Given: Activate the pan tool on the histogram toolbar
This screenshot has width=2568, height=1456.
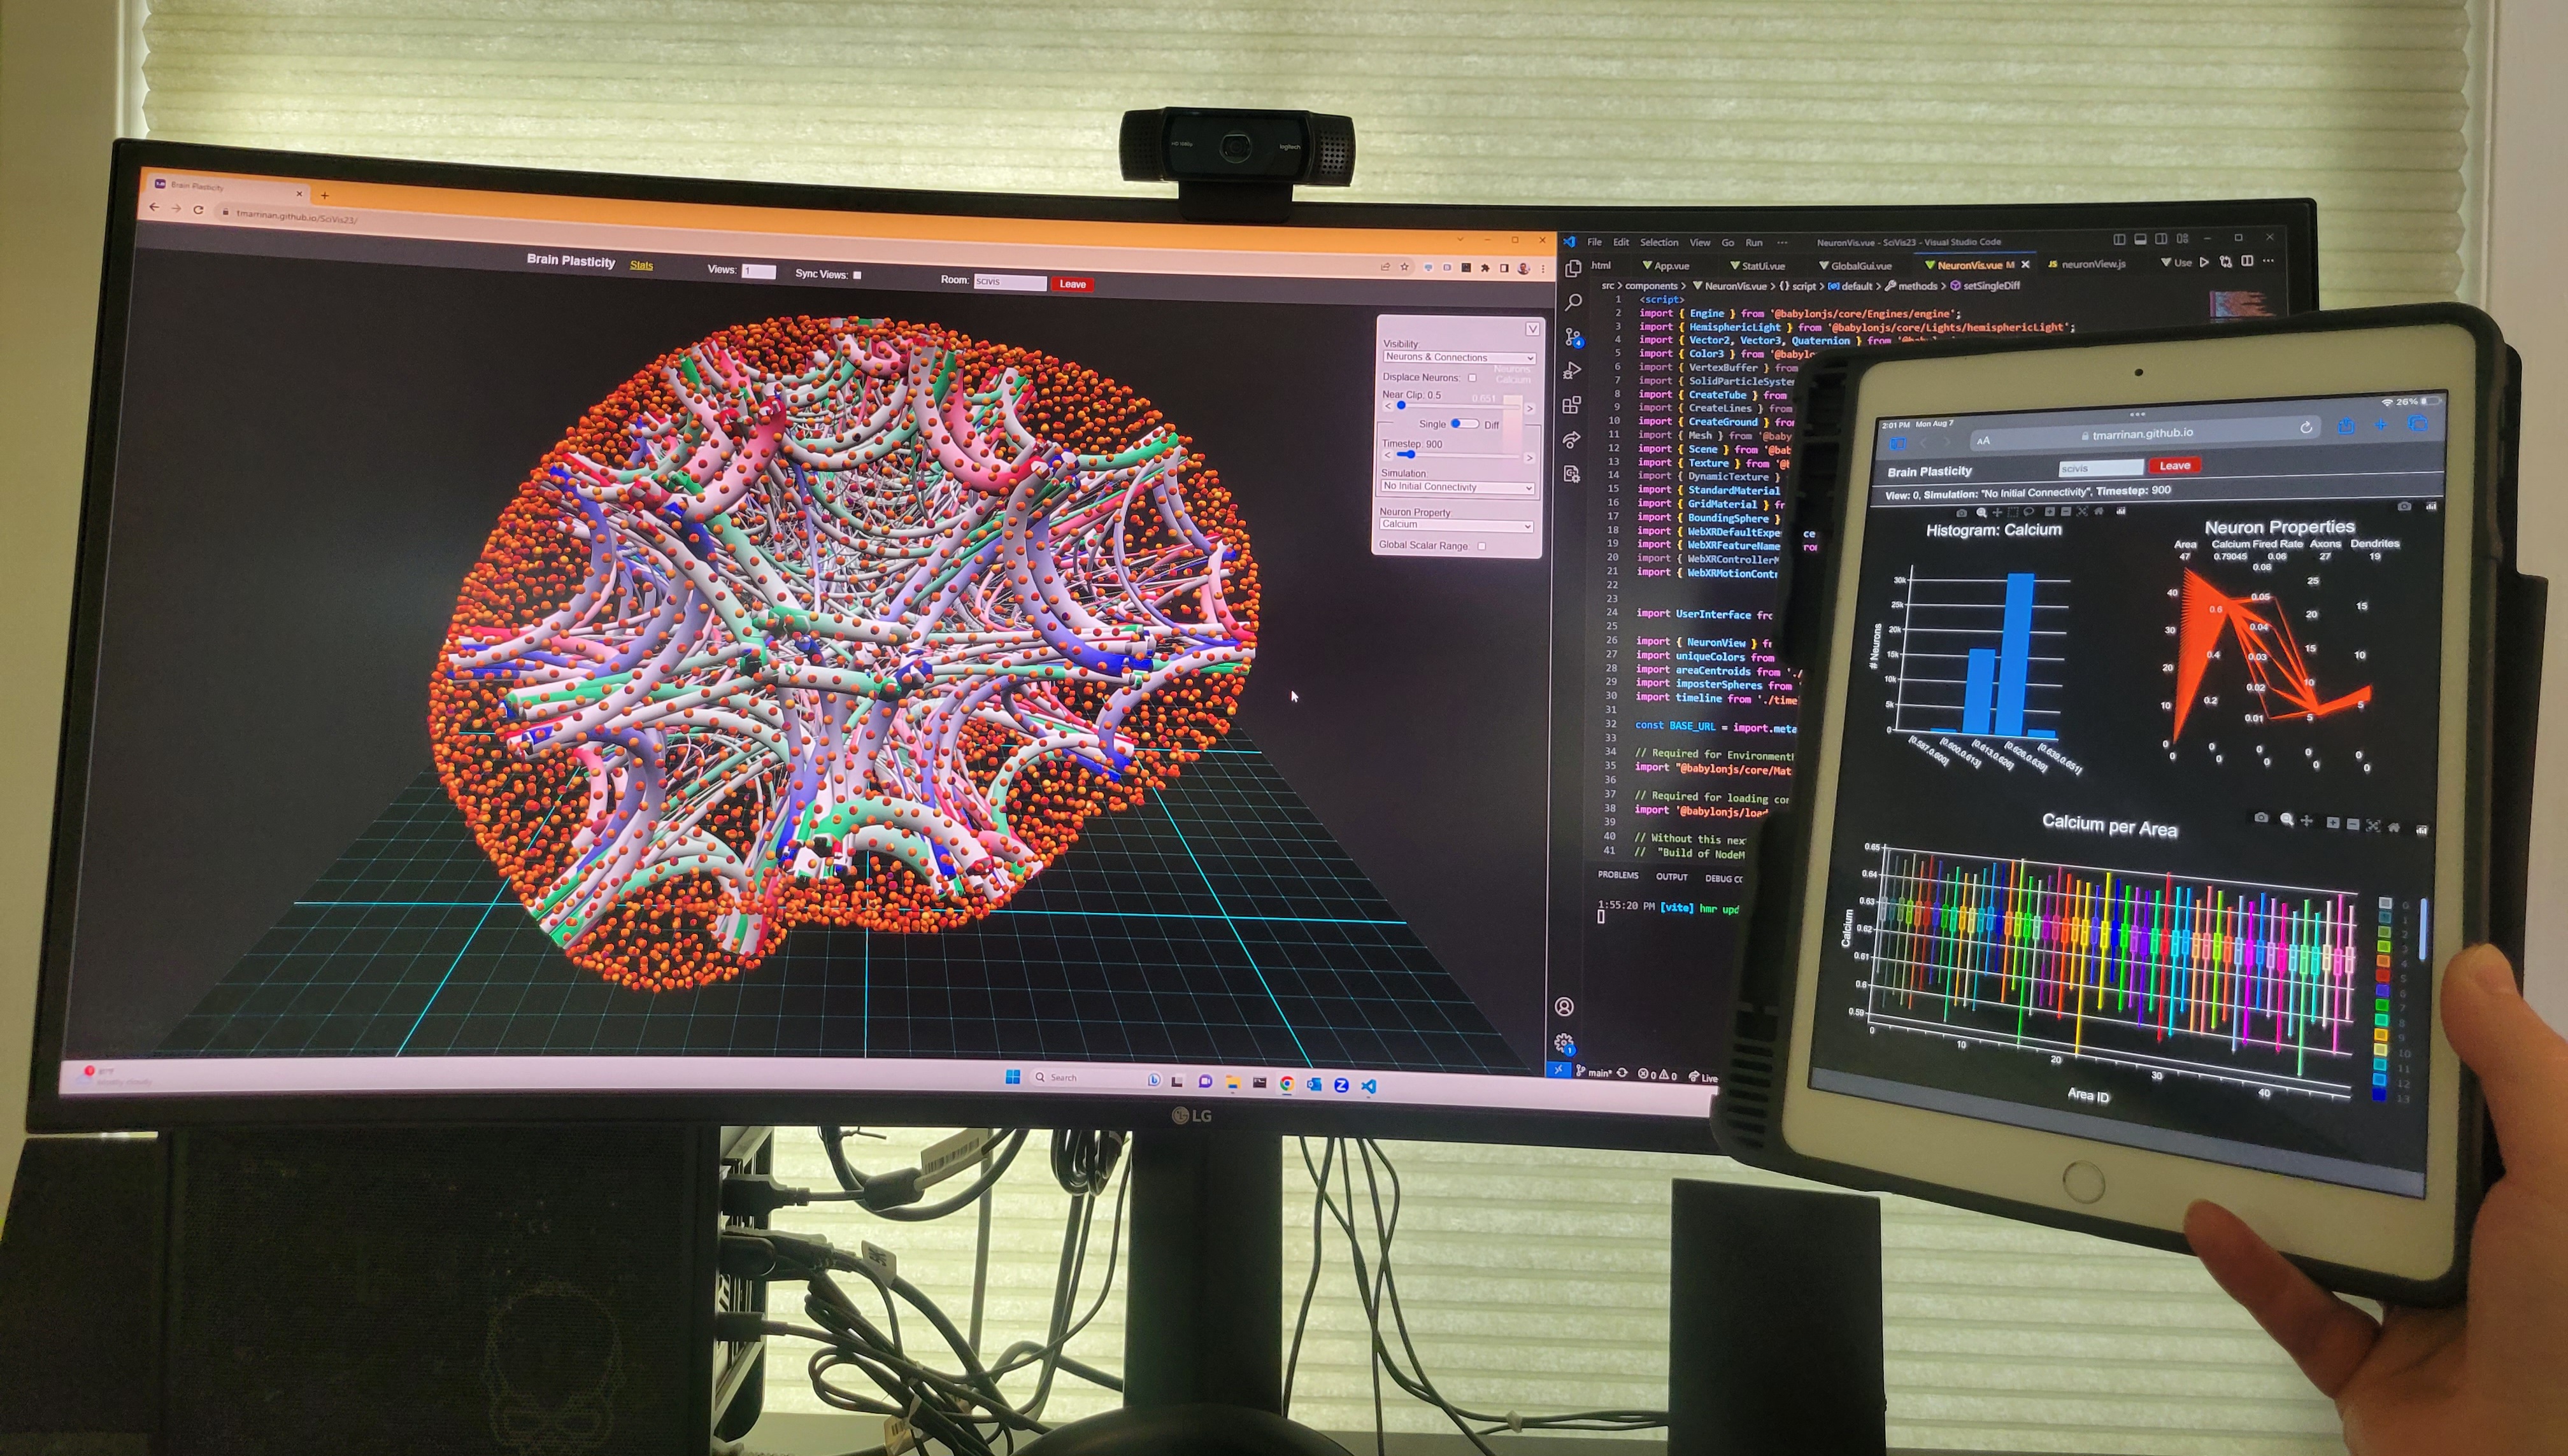Looking at the screenshot, I should 1998,513.
